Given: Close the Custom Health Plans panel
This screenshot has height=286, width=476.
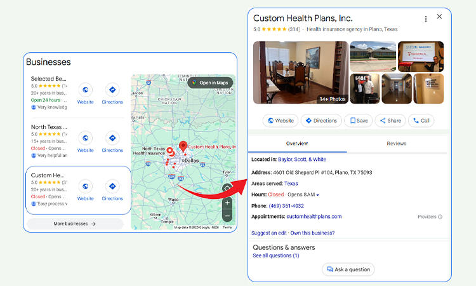Looking at the screenshot, I should point(439,17).
